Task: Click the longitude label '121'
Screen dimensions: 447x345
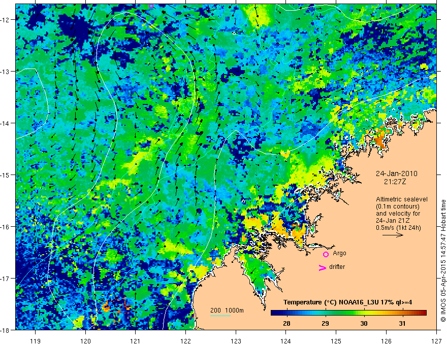Action: click(x=136, y=341)
